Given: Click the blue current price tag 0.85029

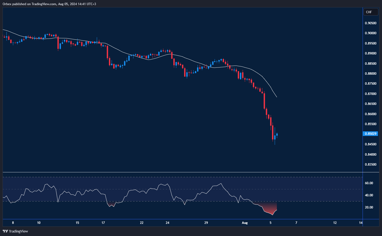Looking at the screenshot, I should click(x=370, y=134).
